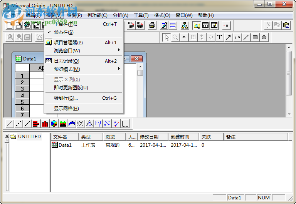Image resolution: width=296 pixels, height=204 pixels.
Task: Click the New Notes toolbar icon
Action: [x=214, y=25]
